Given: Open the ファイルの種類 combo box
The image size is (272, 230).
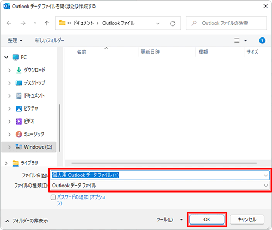Looking at the screenshot, I should [x=160, y=186].
